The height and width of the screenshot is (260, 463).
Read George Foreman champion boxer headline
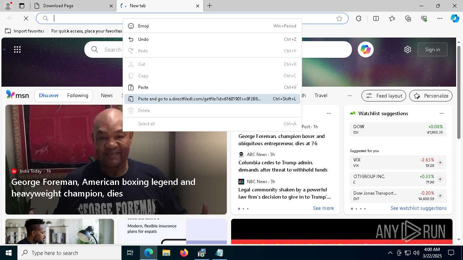tap(281, 140)
